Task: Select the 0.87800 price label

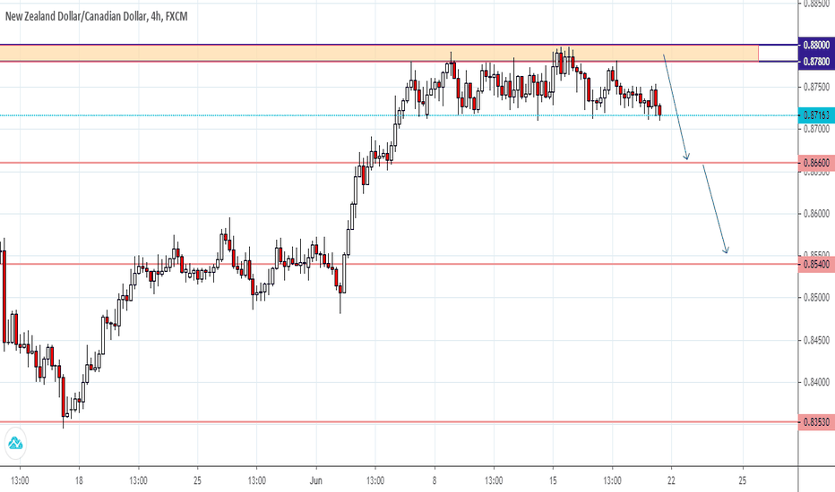Action: tap(816, 62)
